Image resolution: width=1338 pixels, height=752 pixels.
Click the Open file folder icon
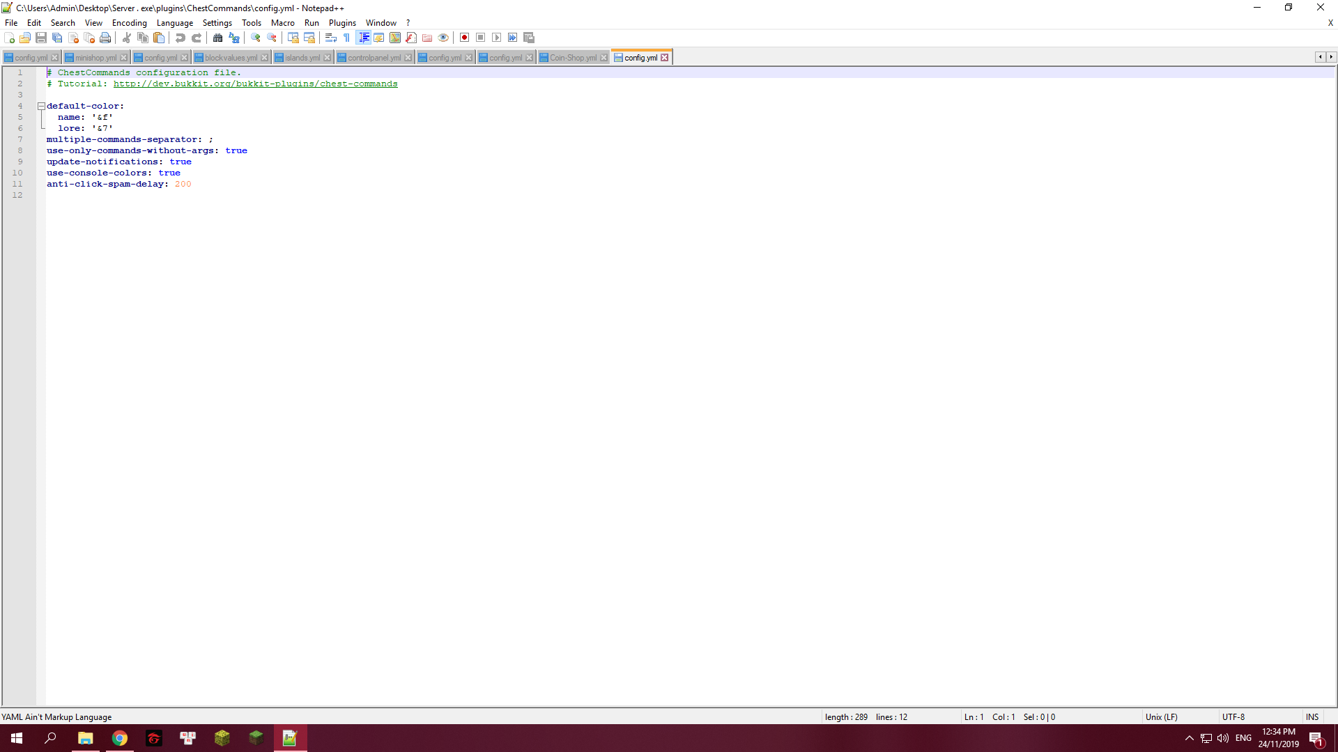pos(25,38)
